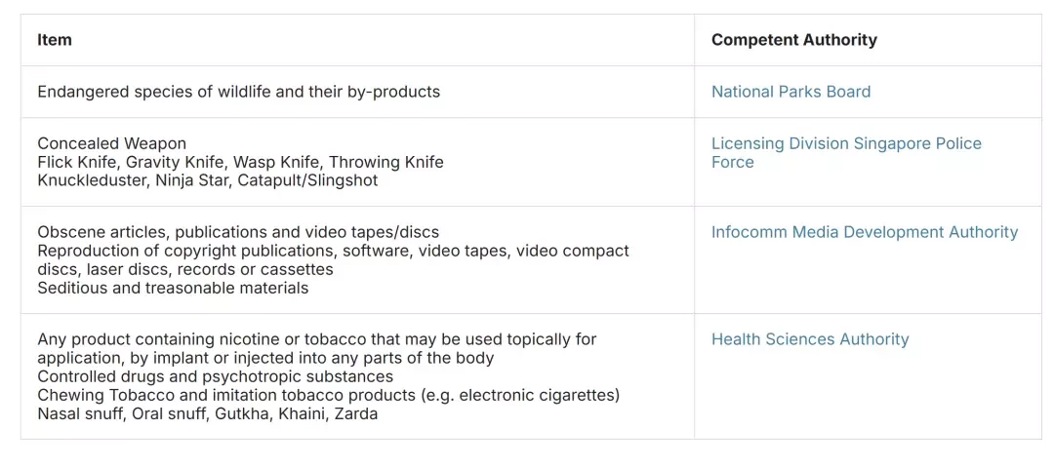Open the National Parks Board link
Screen dimensions: 1054x469
coord(790,92)
